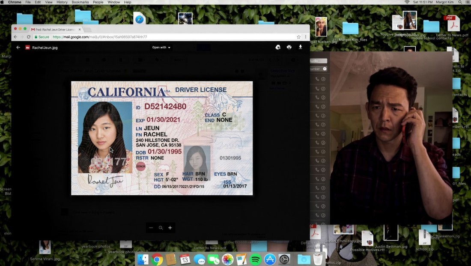The height and width of the screenshot is (266, 471).
Task: Open Spotify from the Dock
Action: point(255,259)
